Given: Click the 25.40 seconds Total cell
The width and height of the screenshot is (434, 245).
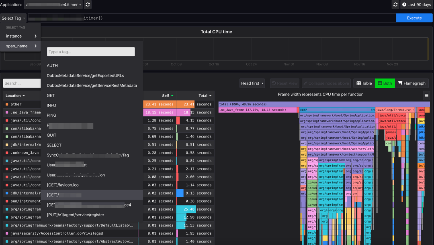Looking at the screenshot, I should [195, 209].
